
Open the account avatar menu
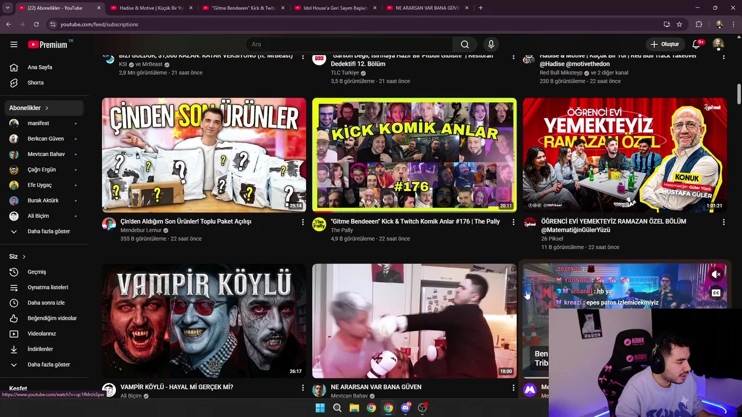(x=718, y=44)
